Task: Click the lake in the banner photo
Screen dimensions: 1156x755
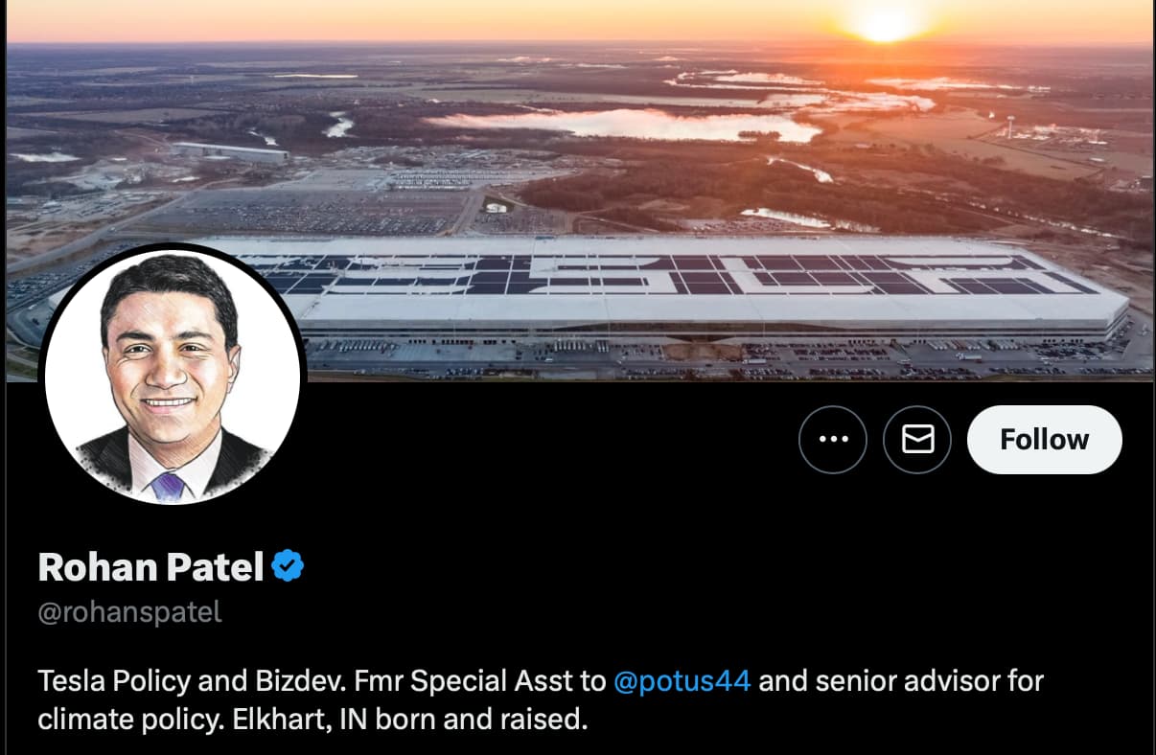Action: (623, 125)
